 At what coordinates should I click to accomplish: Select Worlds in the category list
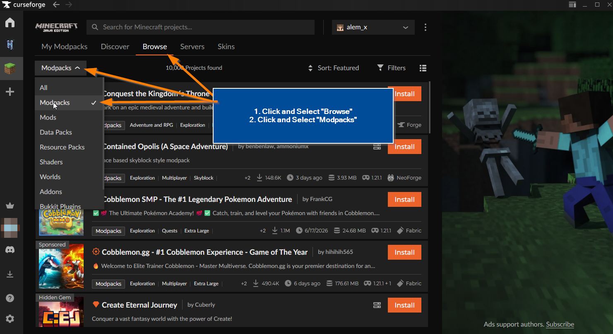point(69,177)
